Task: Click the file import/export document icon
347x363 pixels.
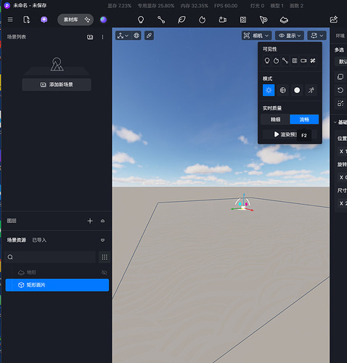Action: coord(26,20)
